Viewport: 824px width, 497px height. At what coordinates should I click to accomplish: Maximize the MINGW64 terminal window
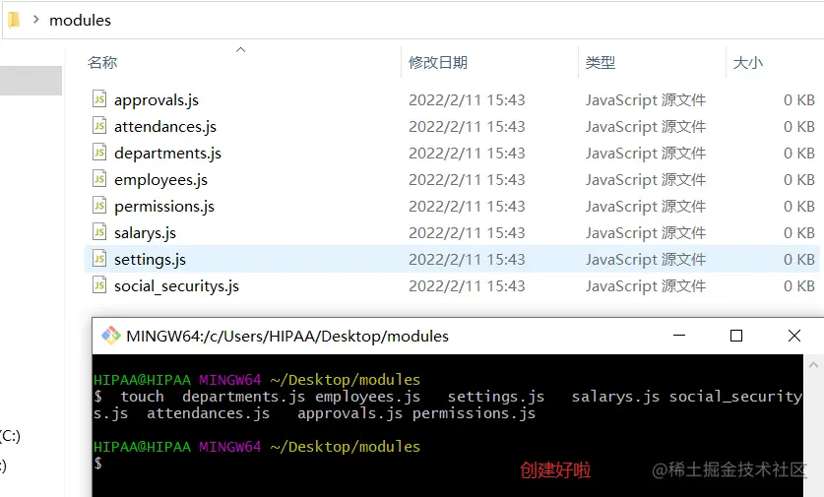[x=736, y=336]
